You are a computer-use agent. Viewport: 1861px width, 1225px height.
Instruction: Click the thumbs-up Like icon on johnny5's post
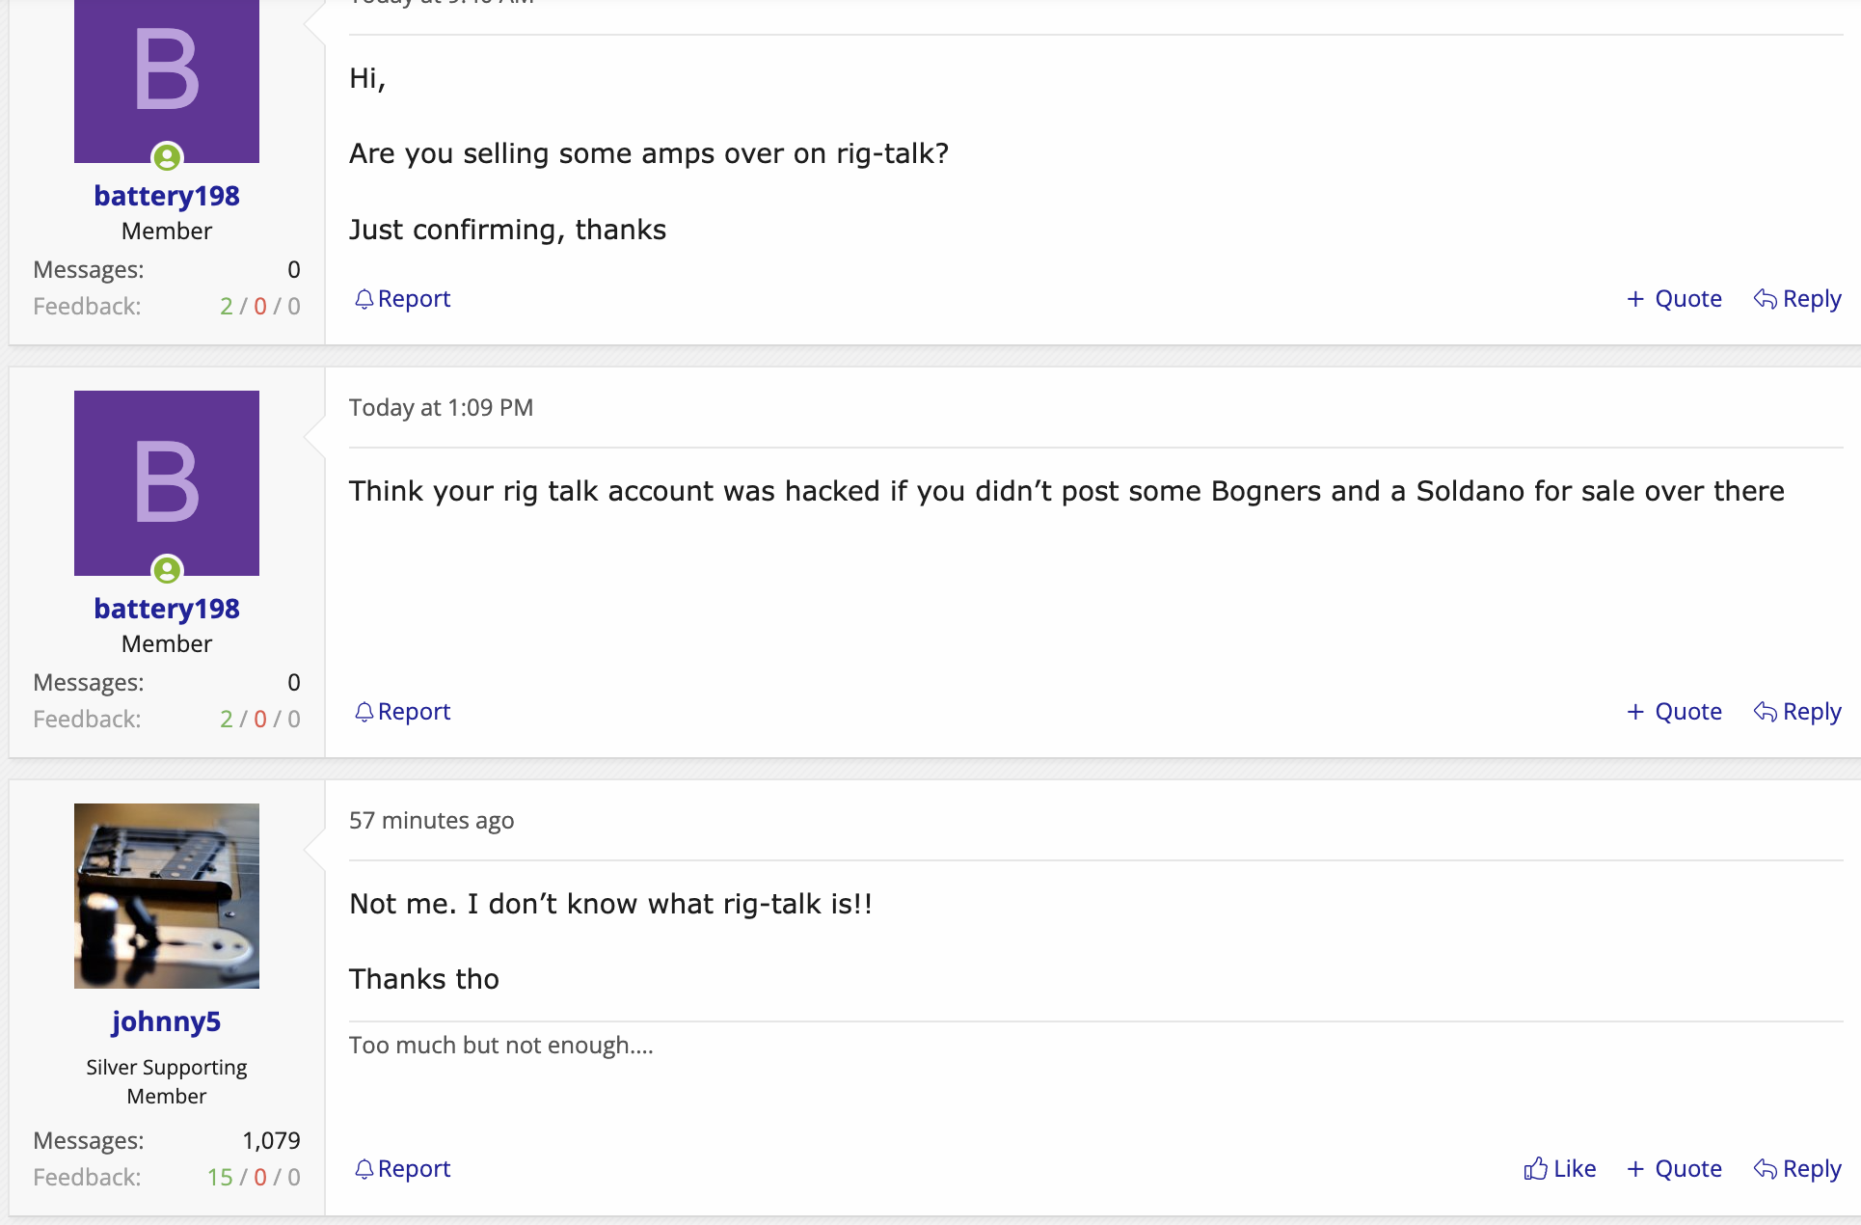coord(1535,1169)
